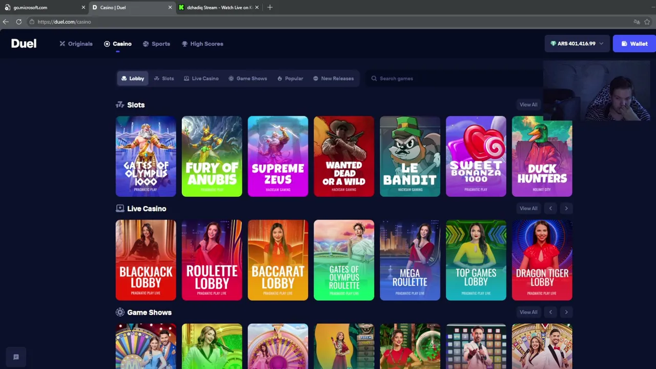
Task: Go back using the browser back arrow
Action: pos(6,22)
